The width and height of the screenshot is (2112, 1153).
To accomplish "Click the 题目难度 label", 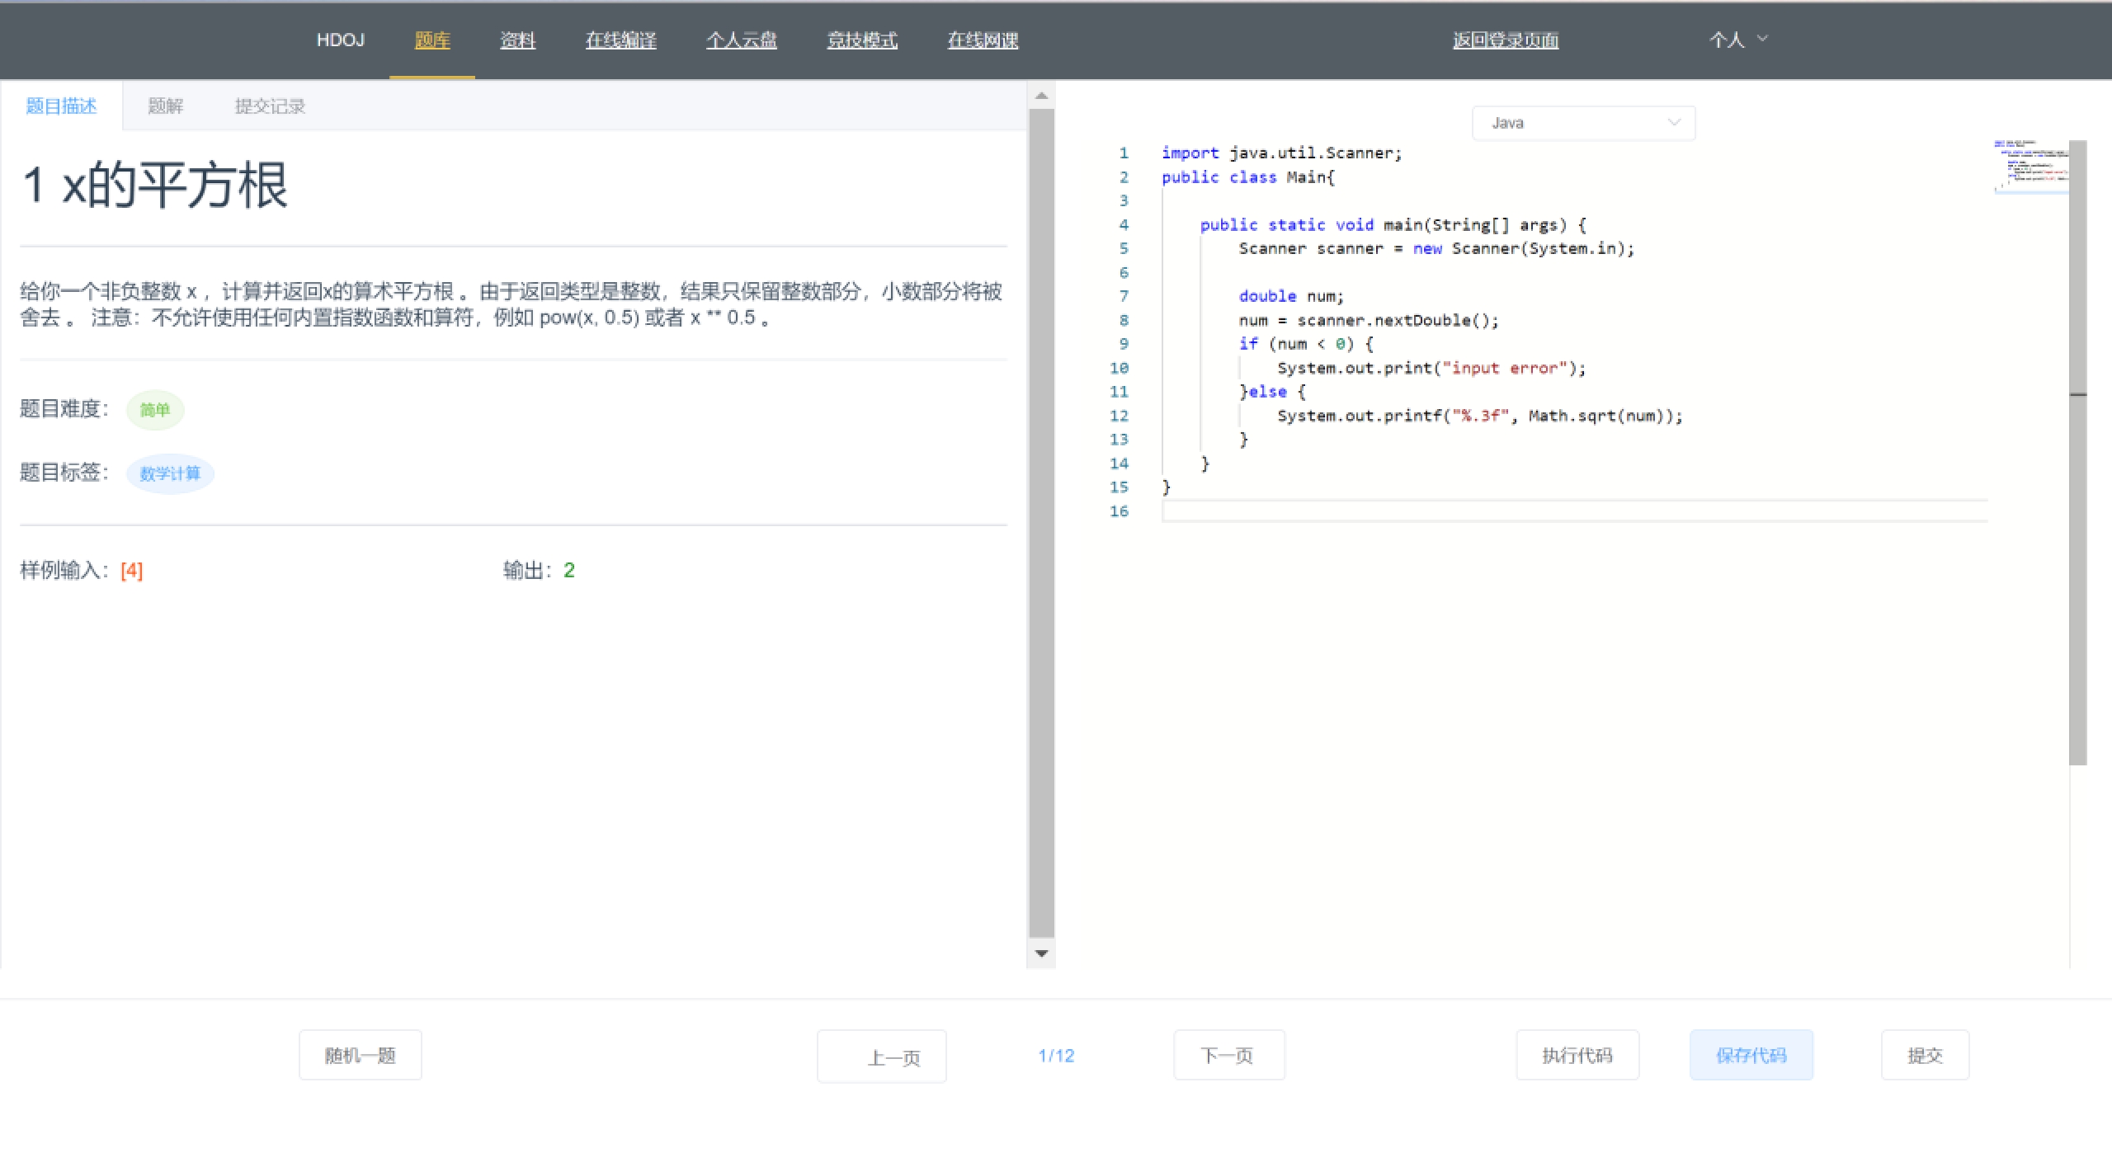I will coord(64,408).
